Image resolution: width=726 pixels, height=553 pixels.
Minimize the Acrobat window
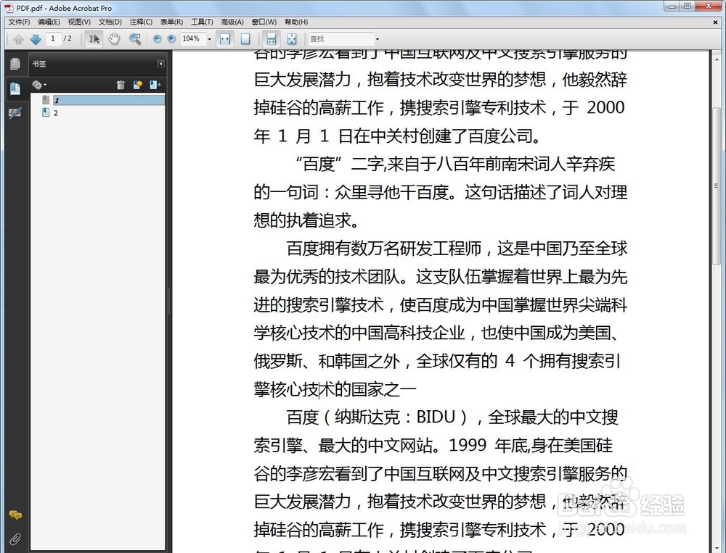click(x=672, y=6)
